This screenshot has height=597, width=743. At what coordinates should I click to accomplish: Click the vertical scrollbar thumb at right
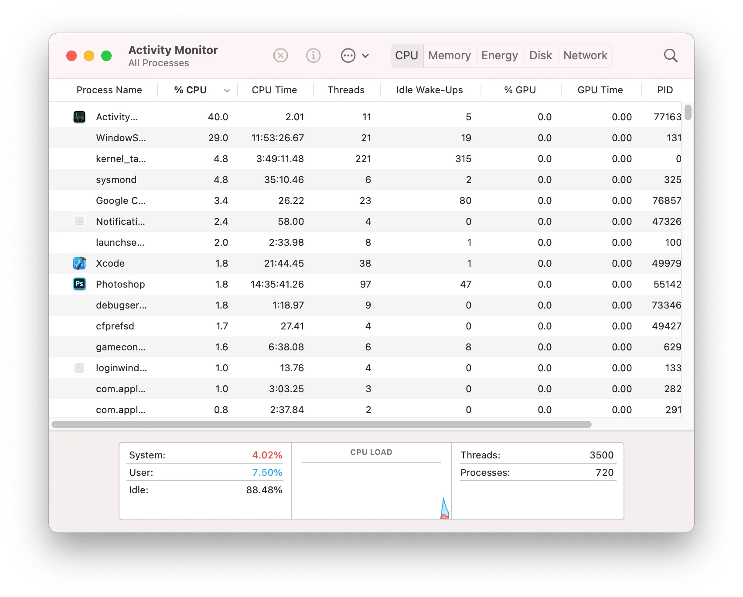688,112
